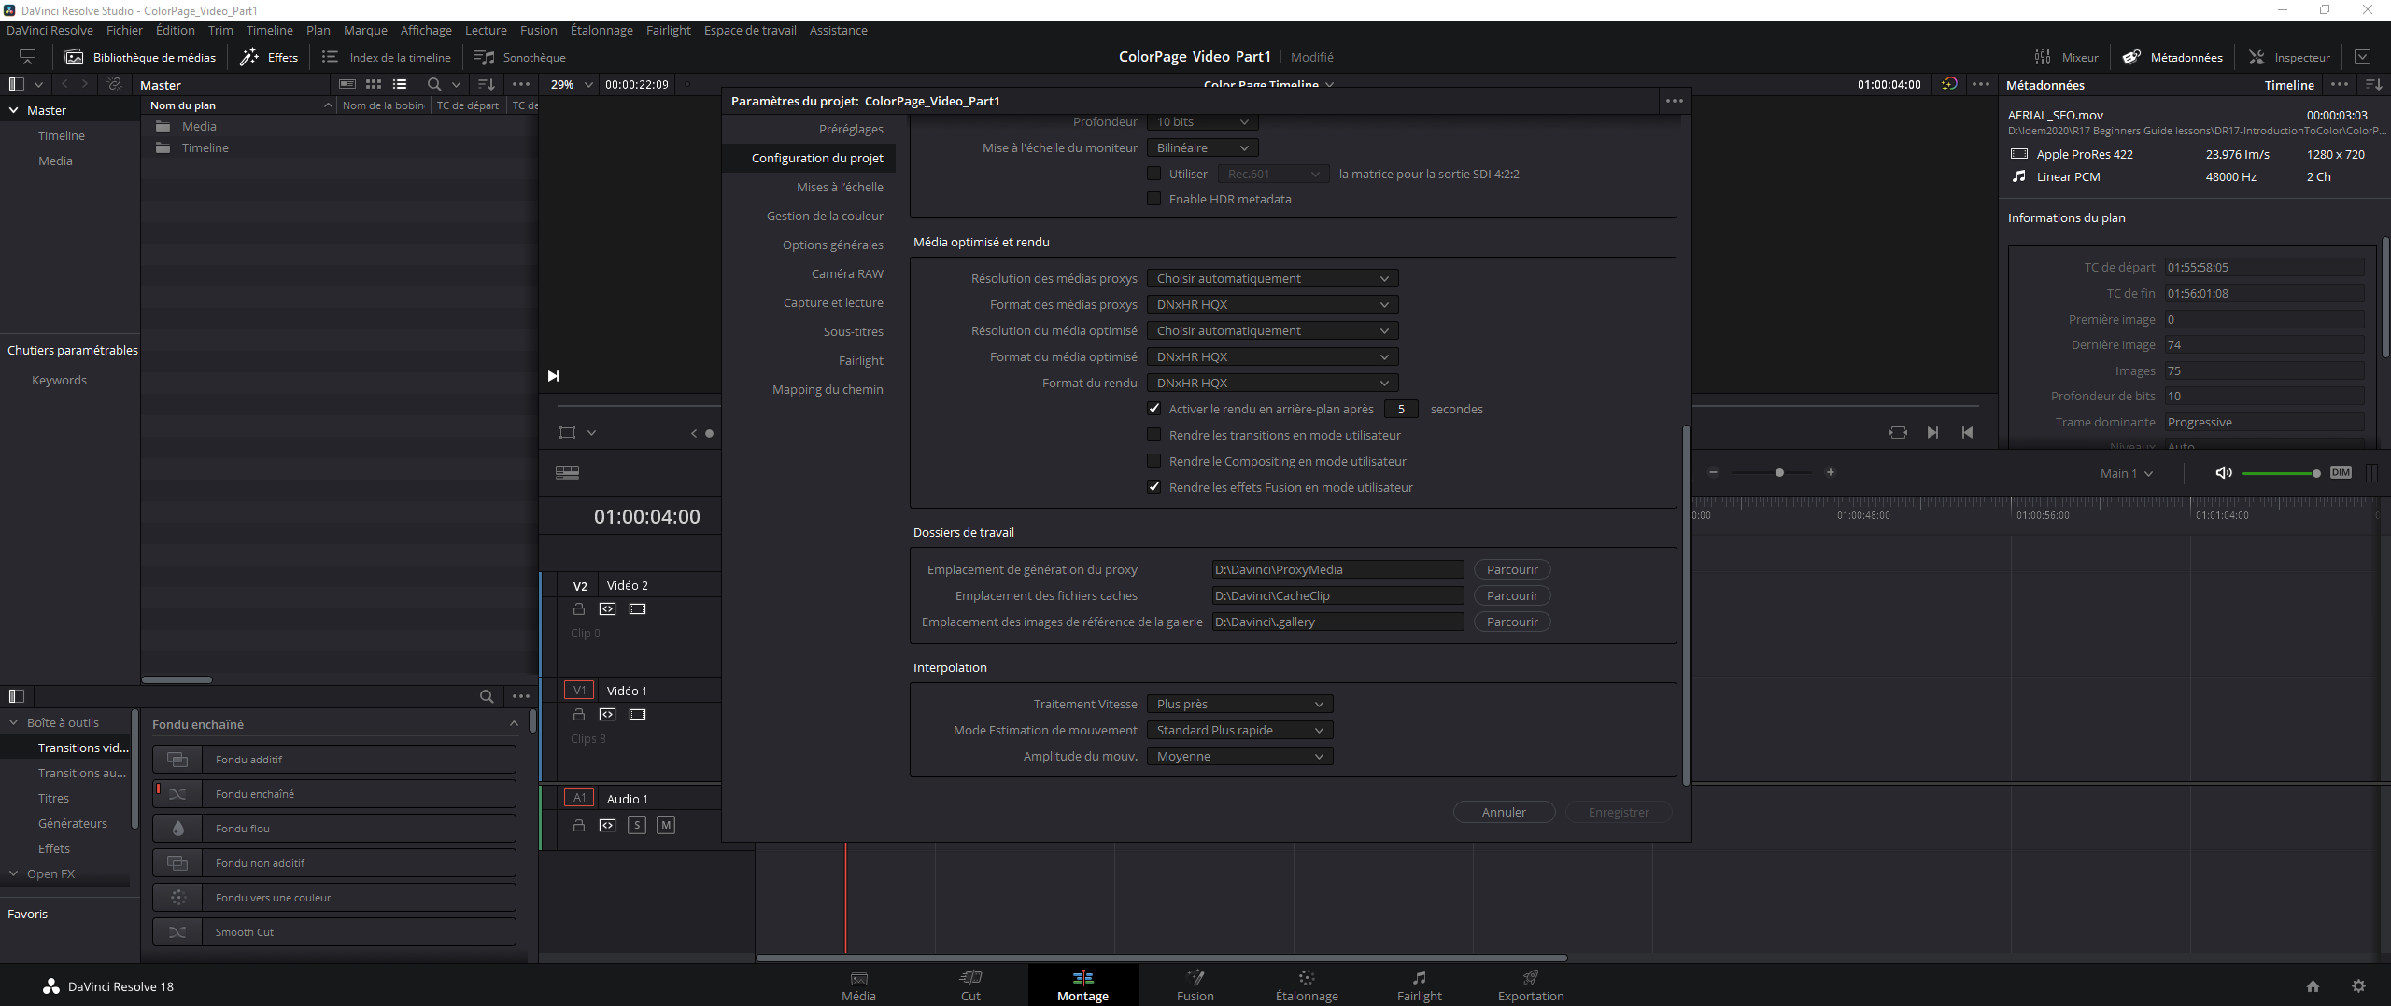Open Mise à l'échelle du moniteur dropdown
2391x1006 pixels.
pos(1202,147)
